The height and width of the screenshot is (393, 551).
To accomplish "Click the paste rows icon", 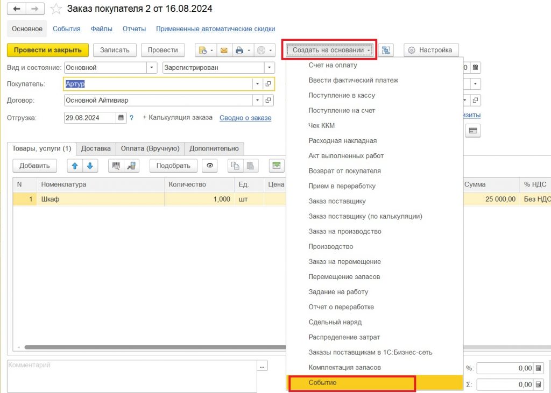I will click(251, 166).
